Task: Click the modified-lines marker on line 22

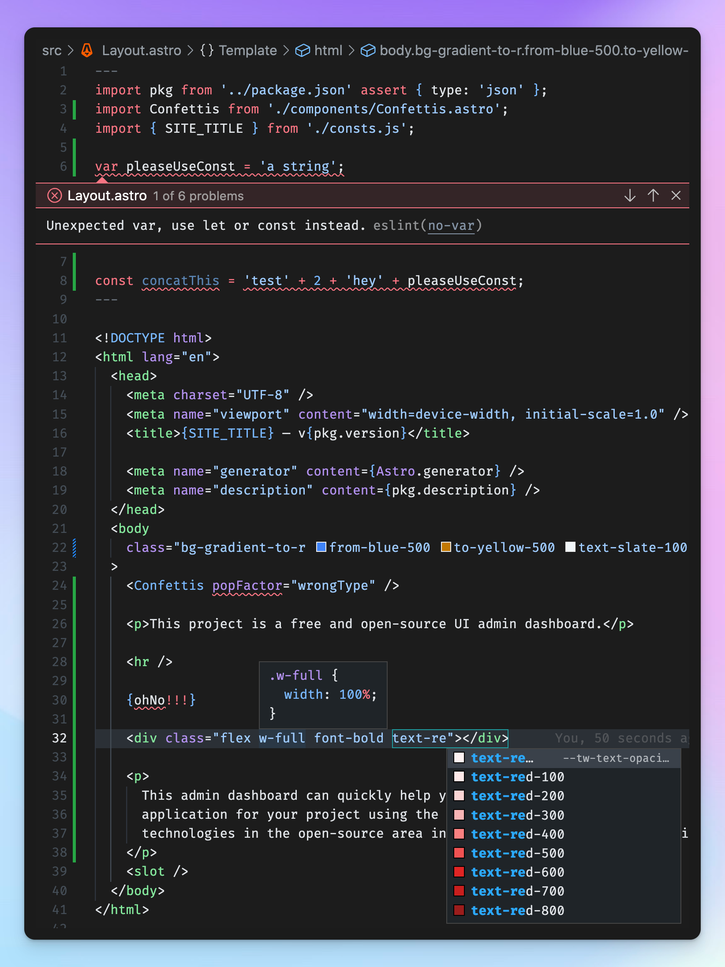Action: click(x=74, y=547)
